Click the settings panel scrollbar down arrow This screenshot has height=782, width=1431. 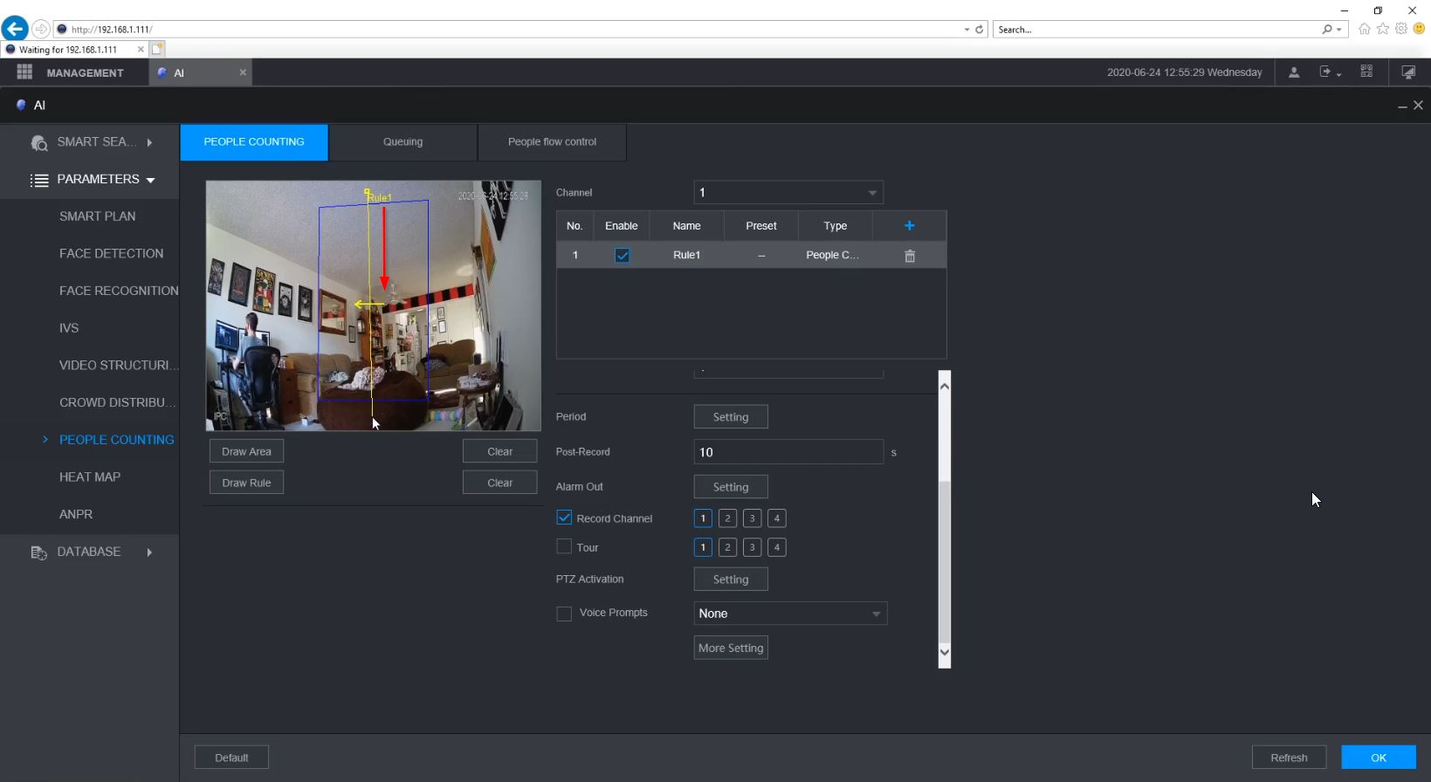[x=944, y=652]
